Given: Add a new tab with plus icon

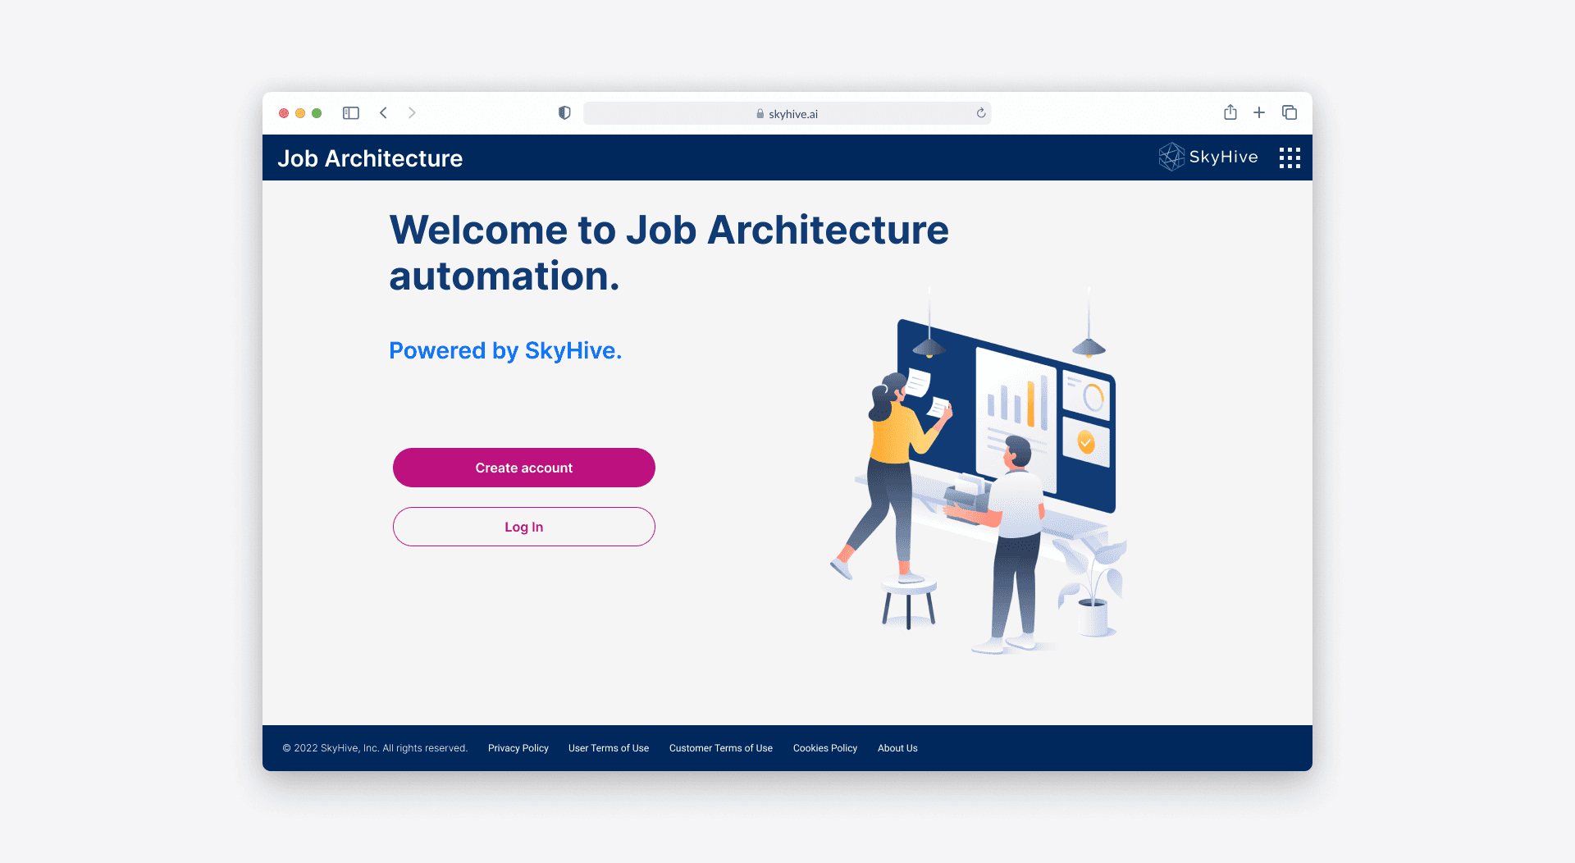Looking at the screenshot, I should (1259, 112).
